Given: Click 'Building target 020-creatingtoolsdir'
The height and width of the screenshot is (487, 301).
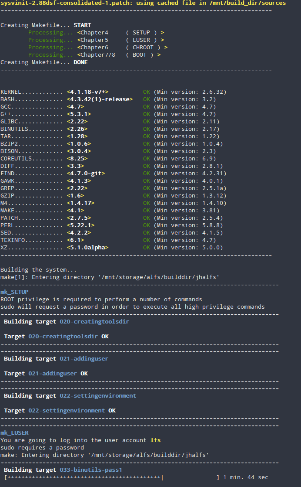Looking at the screenshot, I should tap(67, 322).
